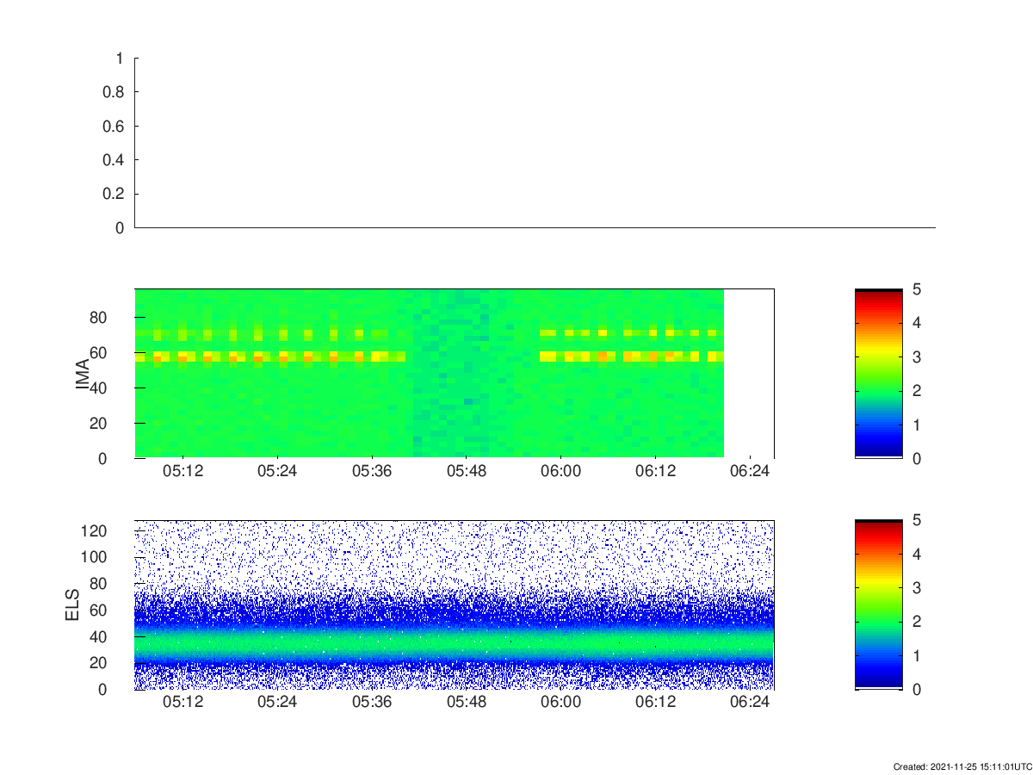Select the 0.8 tick on the top plot
1033x775 pixels.
[114, 92]
